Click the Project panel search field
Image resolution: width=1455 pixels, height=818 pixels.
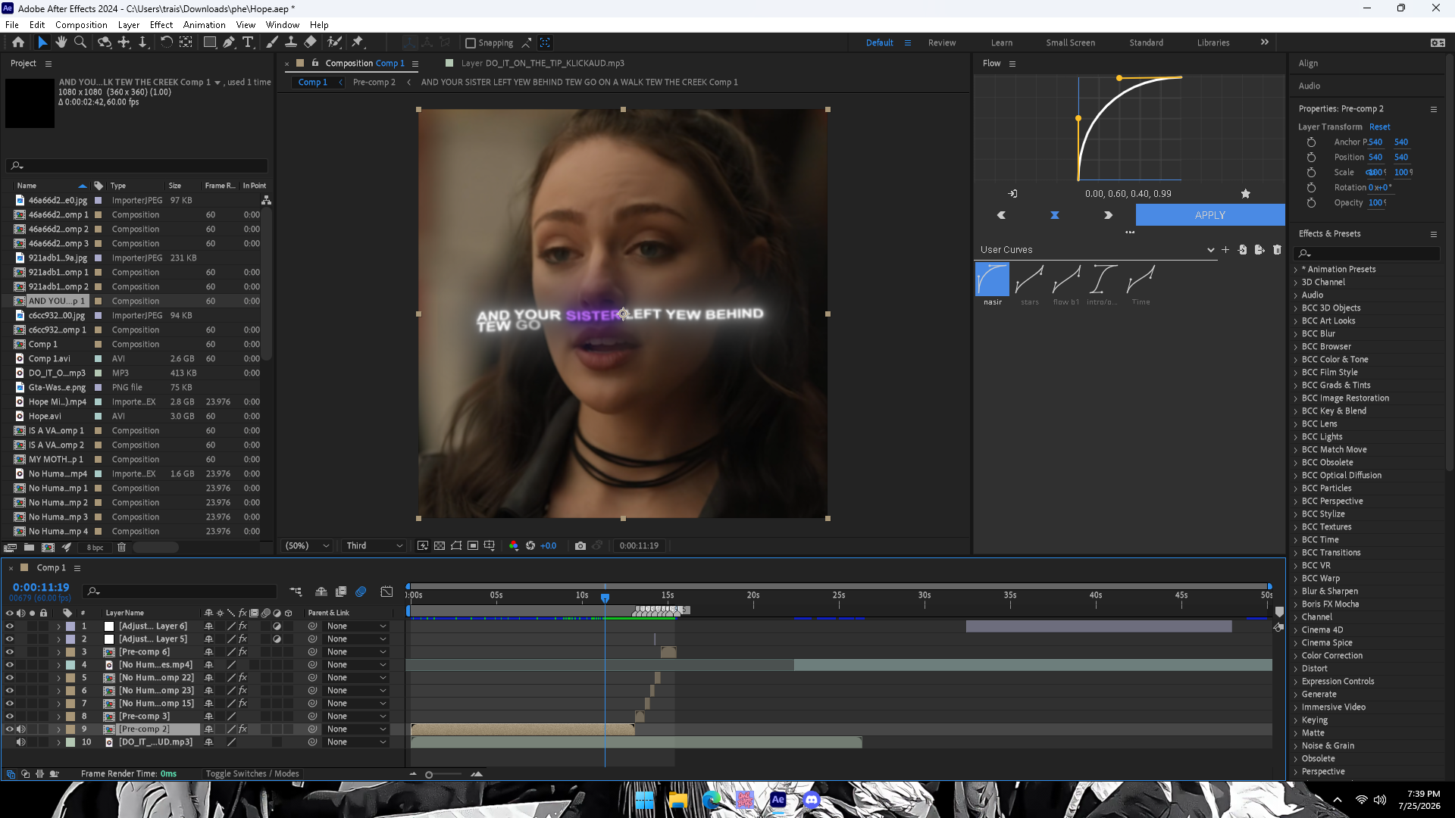(x=137, y=165)
